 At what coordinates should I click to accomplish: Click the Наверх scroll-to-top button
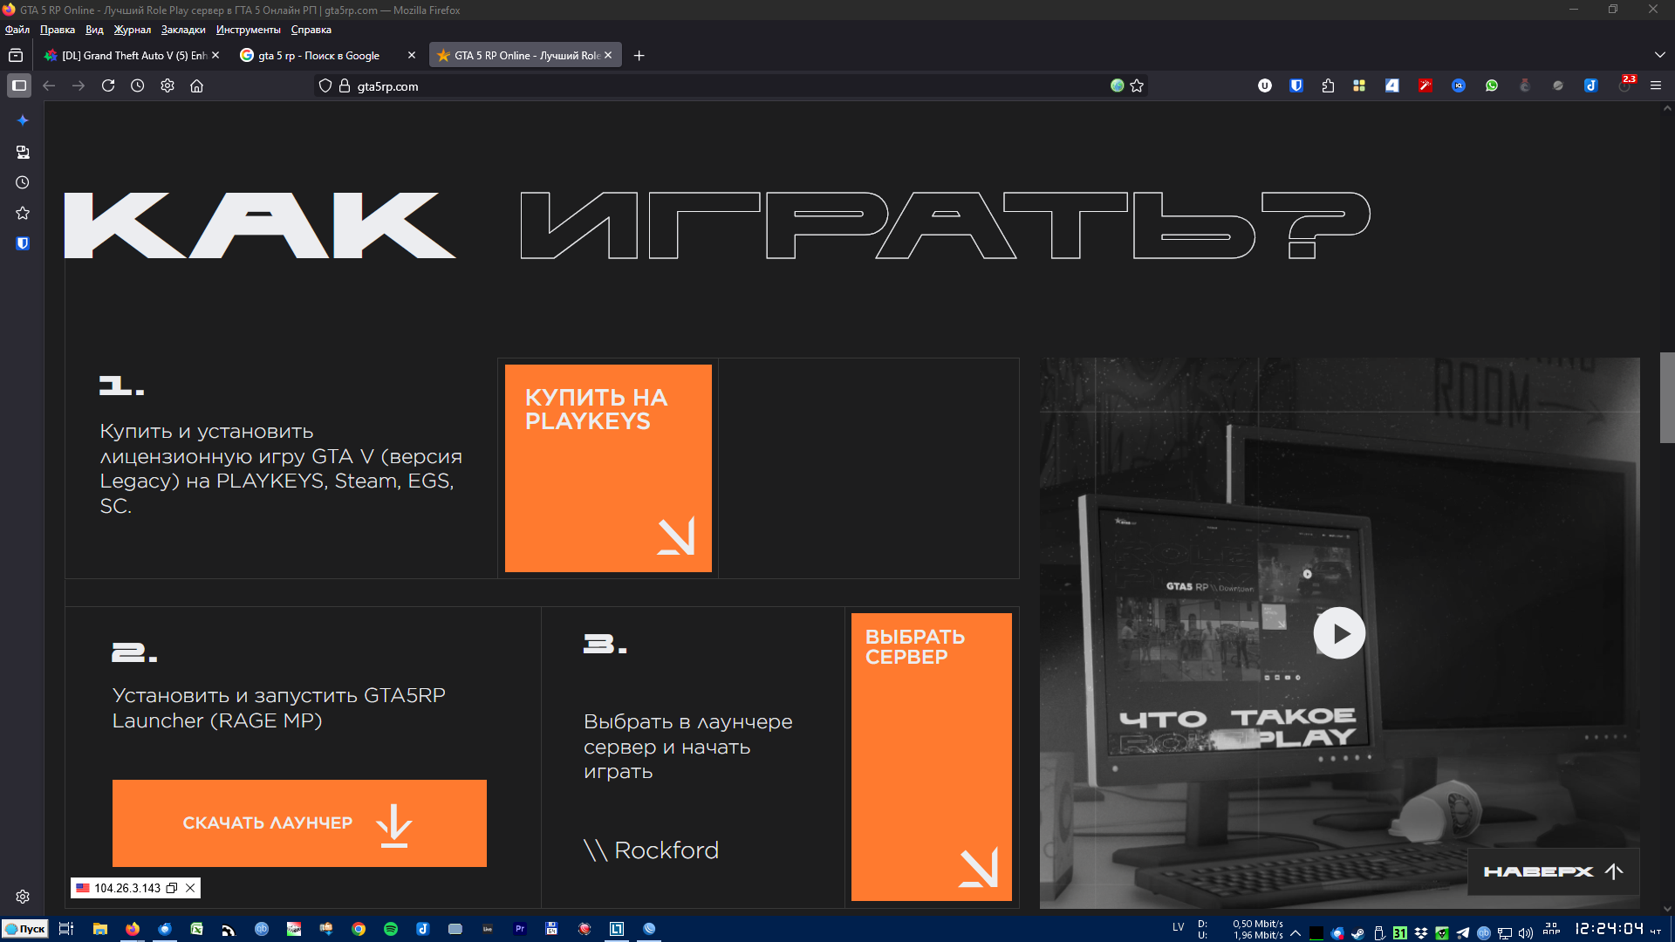pos(1553,870)
